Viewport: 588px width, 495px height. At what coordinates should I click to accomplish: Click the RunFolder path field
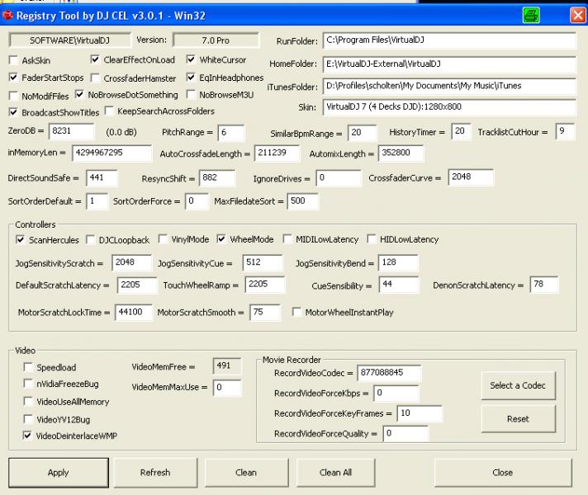tap(449, 40)
